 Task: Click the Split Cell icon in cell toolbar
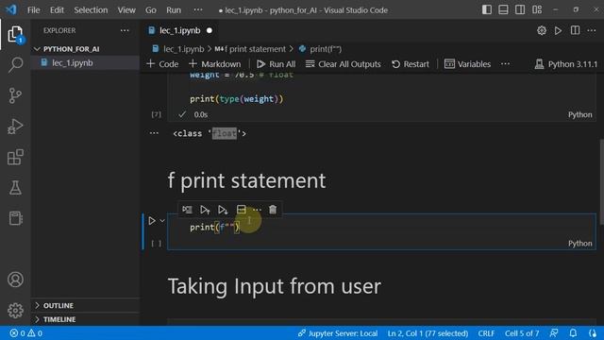pyautogui.click(x=242, y=210)
